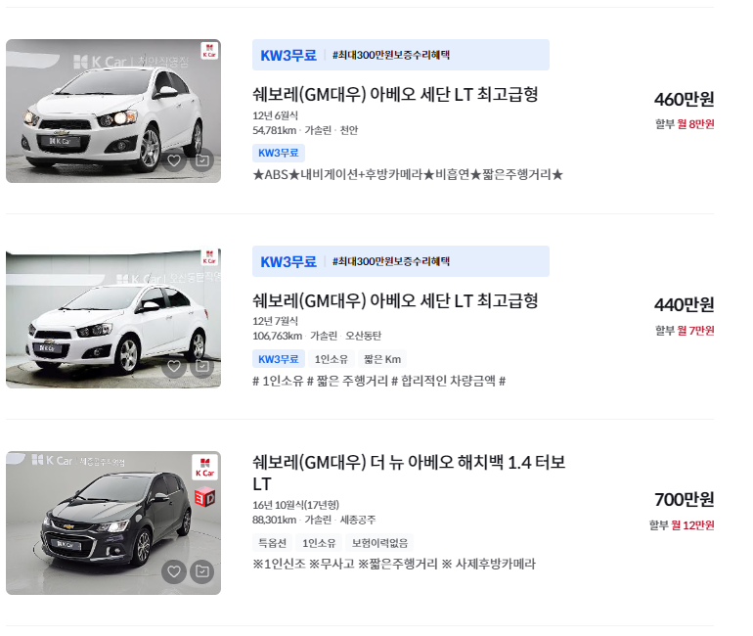
Task: Click the 짧은 Km tag
Action: (x=382, y=359)
